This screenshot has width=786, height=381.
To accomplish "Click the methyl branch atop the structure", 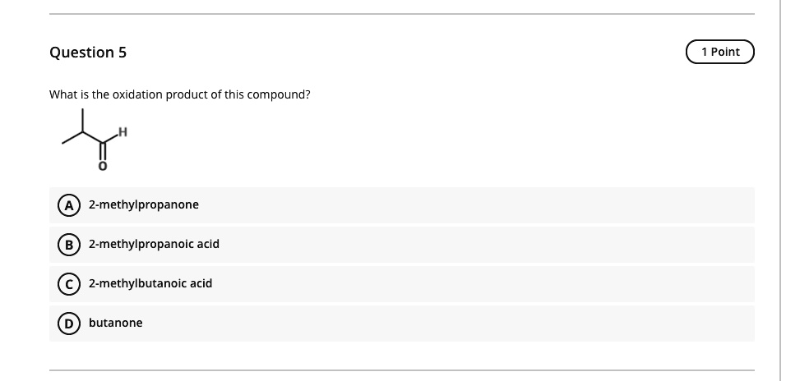I will coord(82,120).
